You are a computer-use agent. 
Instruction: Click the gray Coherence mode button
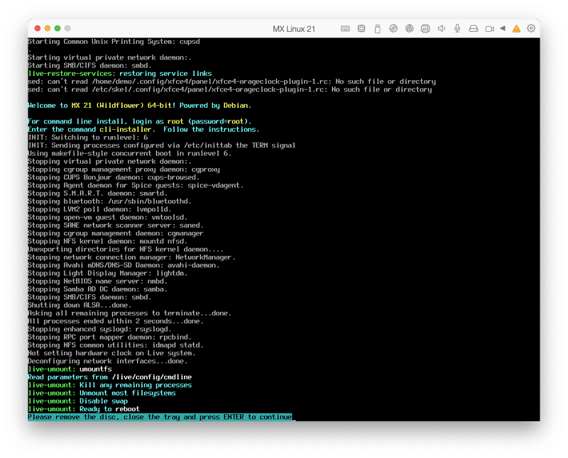pyautogui.click(x=67, y=28)
